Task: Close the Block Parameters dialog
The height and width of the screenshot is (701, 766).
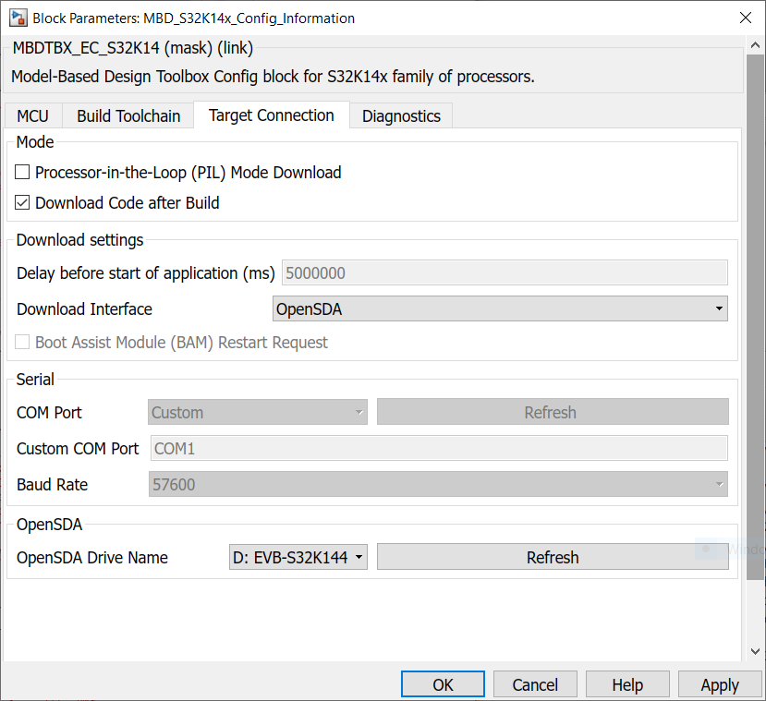Action: coord(745,18)
